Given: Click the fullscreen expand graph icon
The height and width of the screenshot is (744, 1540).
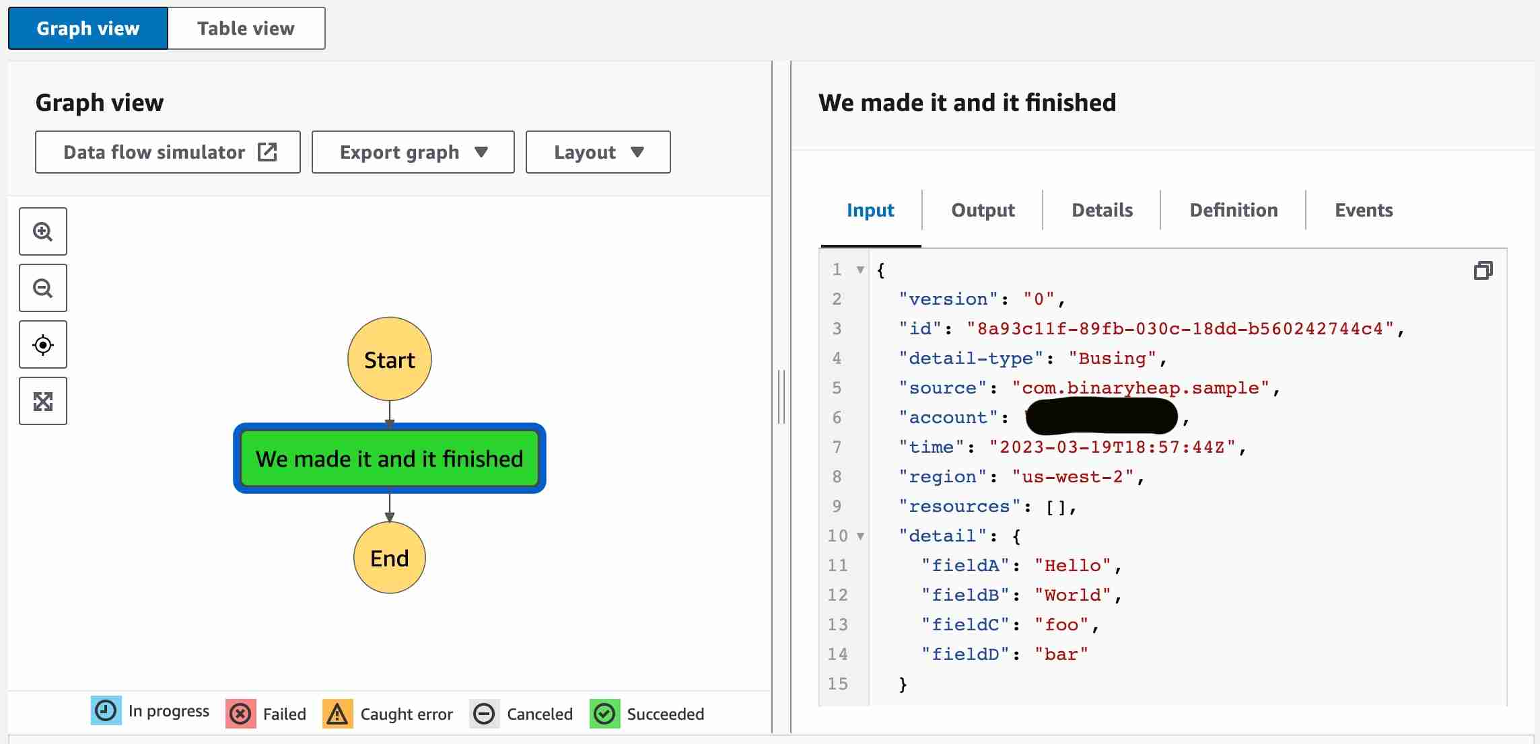Looking at the screenshot, I should pyautogui.click(x=43, y=402).
